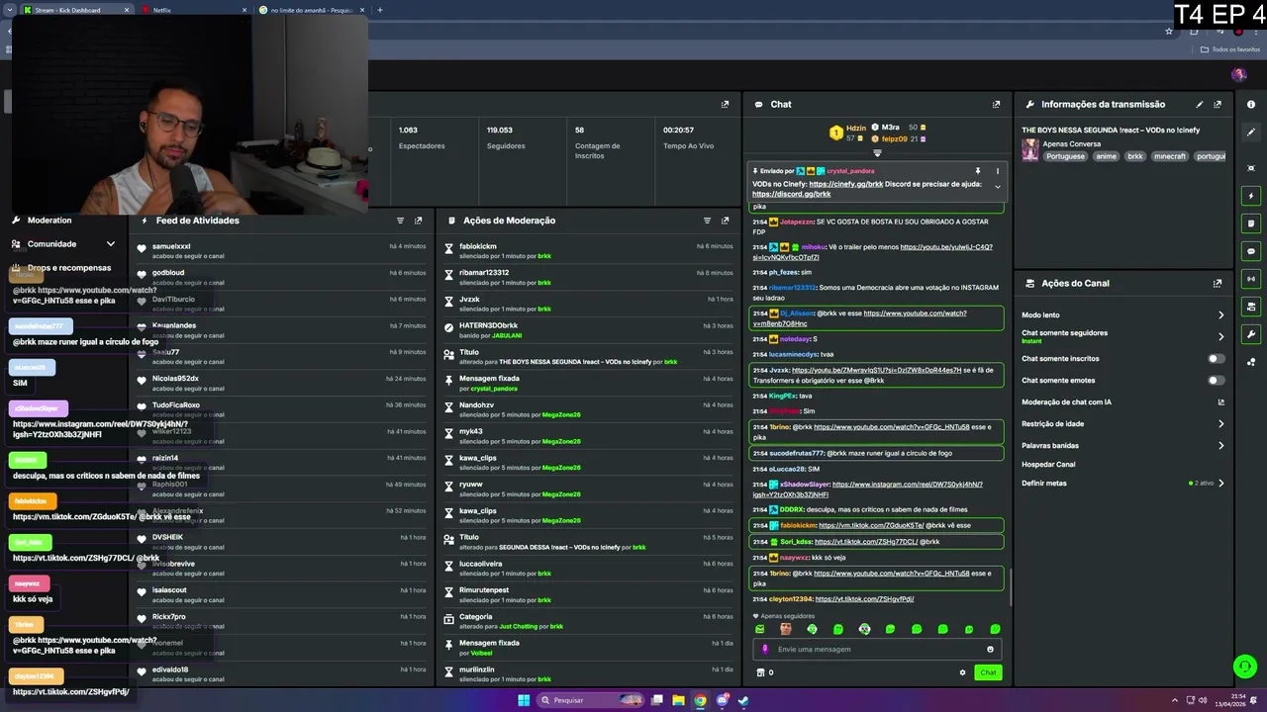The width and height of the screenshot is (1267, 712).
Task: Expand Chat somente seguidores options
Action: click(x=1220, y=336)
